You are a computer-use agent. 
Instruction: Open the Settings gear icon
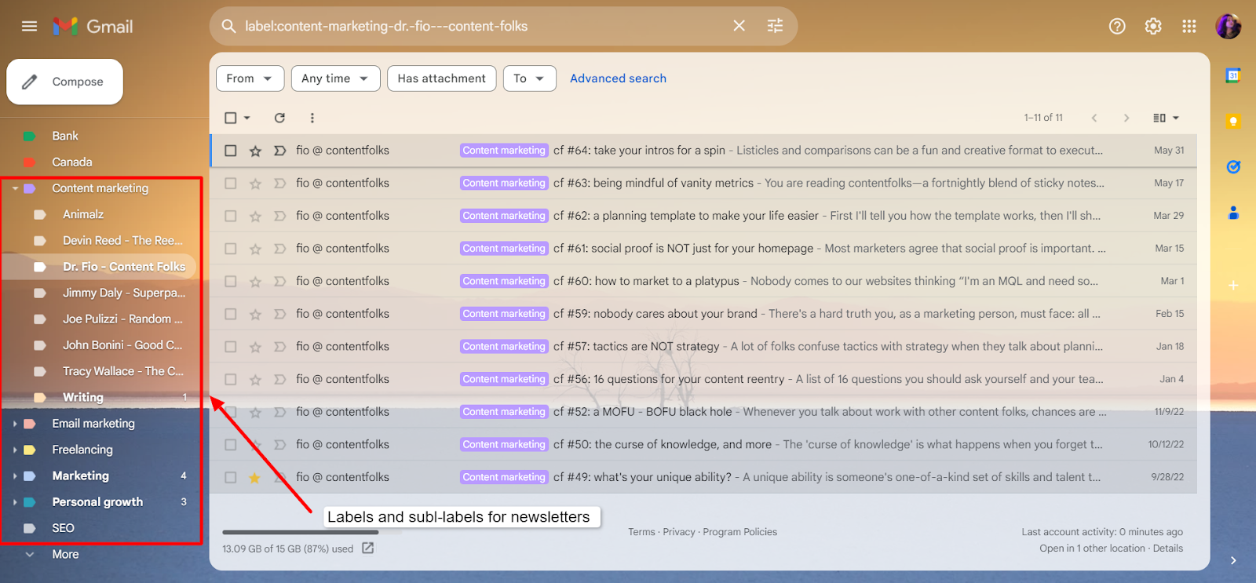coord(1153,26)
